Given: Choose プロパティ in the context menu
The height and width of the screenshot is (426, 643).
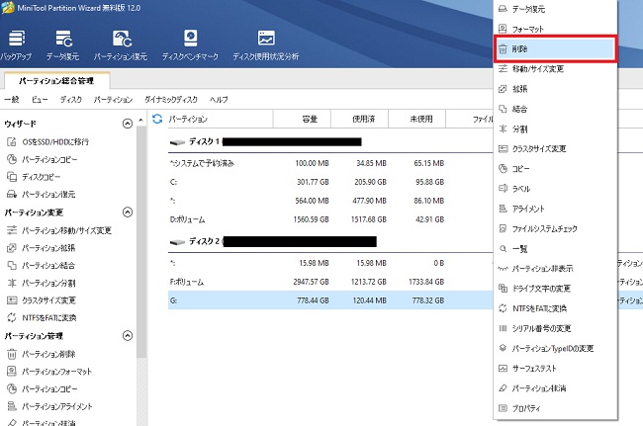Looking at the screenshot, I should [x=556, y=408].
